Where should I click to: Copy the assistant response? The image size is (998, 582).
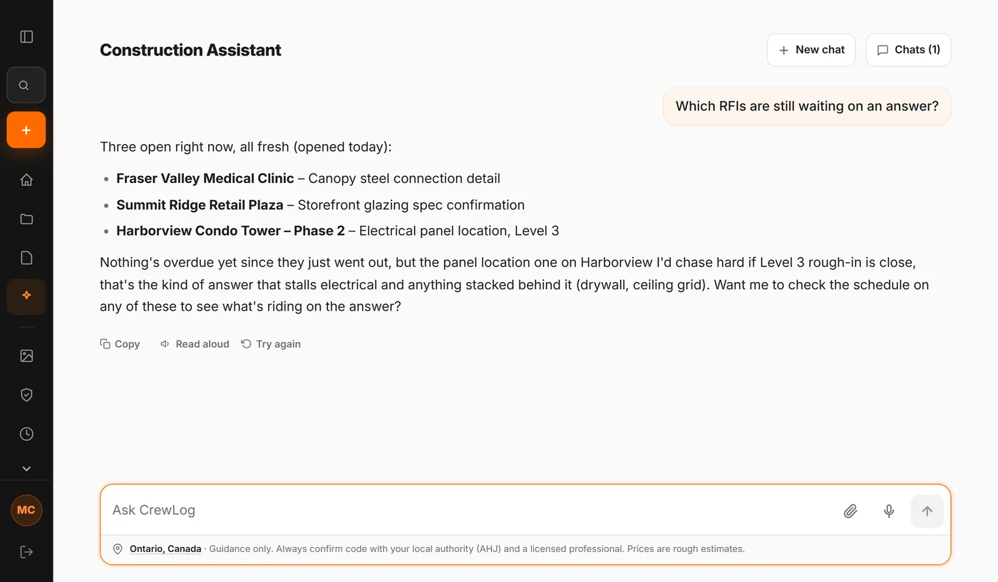(x=120, y=344)
